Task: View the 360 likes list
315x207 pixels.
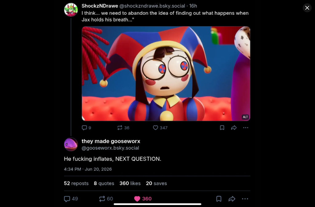Action: [x=130, y=183]
